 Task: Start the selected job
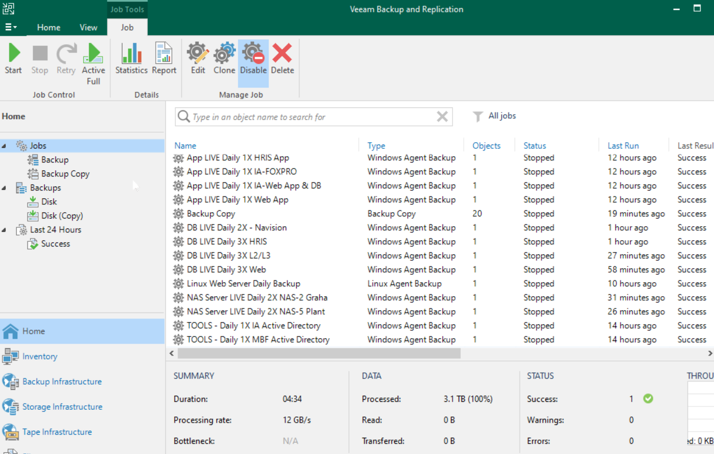(x=13, y=59)
